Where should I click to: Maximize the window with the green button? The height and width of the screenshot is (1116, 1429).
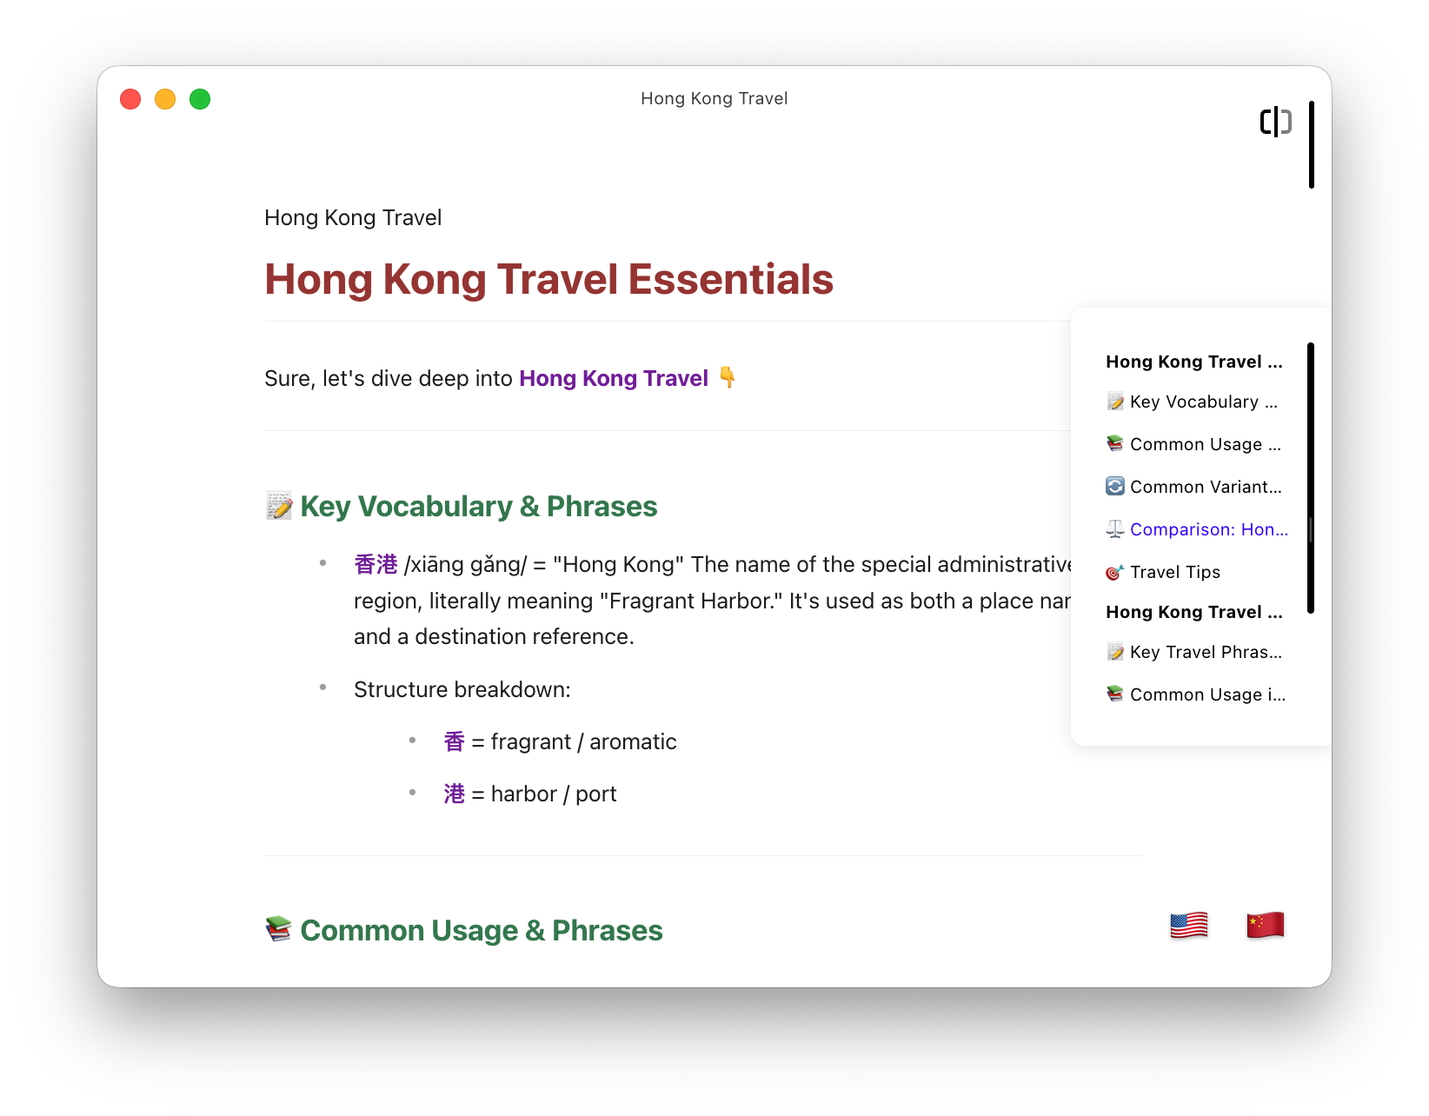click(200, 99)
